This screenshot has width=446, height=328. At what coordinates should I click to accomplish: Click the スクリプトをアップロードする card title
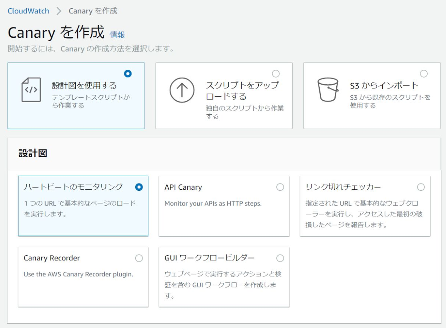[x=242, y=91]
